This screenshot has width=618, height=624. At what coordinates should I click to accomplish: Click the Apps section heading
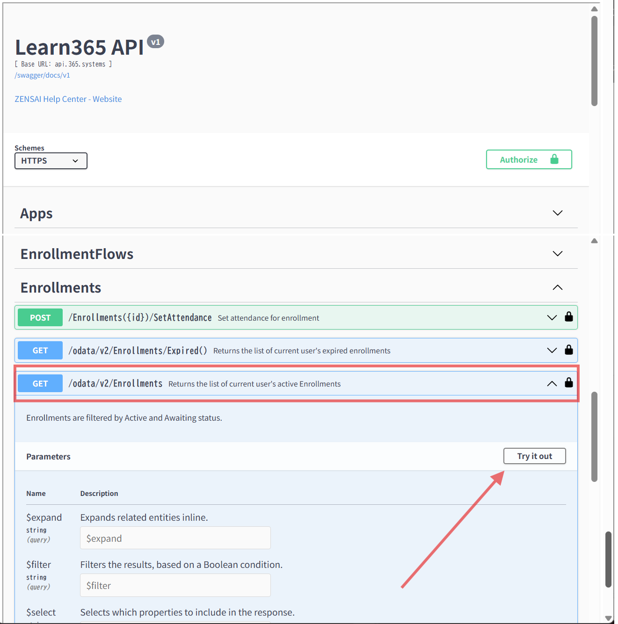point(36,214)
